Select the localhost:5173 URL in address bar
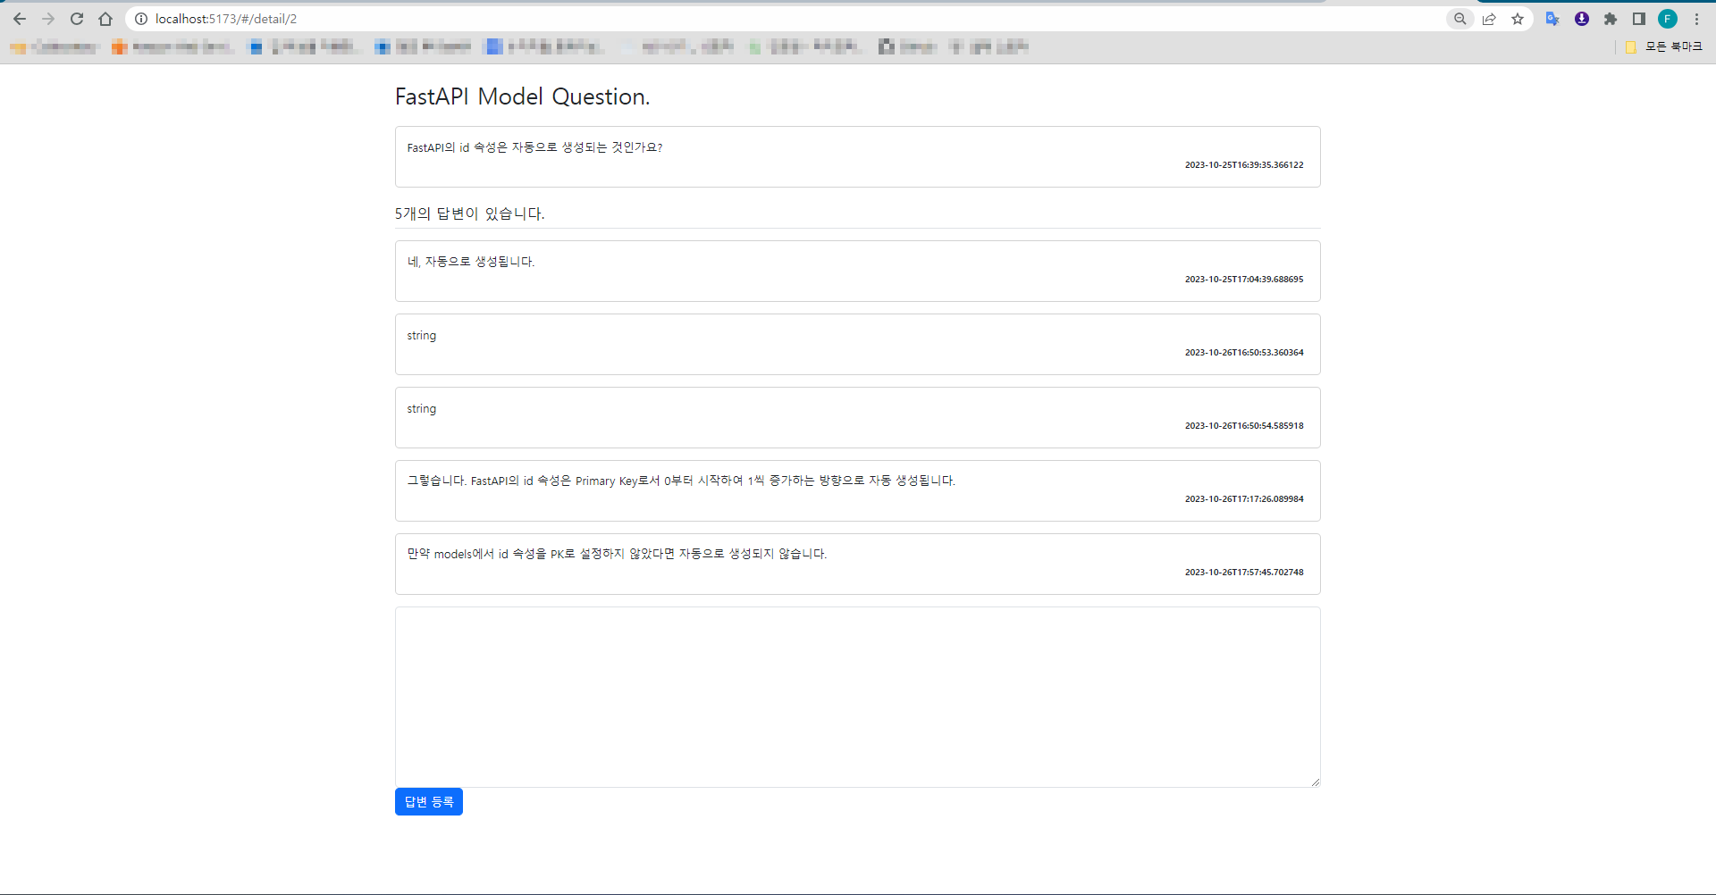This screenshot has width=1716, height=895. pos(226,19)
